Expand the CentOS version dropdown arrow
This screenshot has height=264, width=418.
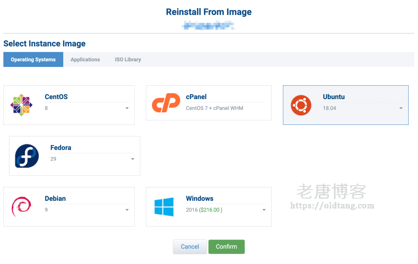[x=127, y=109]
